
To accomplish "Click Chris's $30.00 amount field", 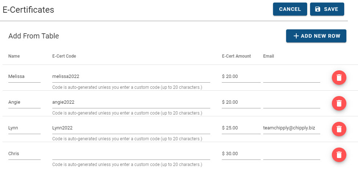I will coord(241,154).
